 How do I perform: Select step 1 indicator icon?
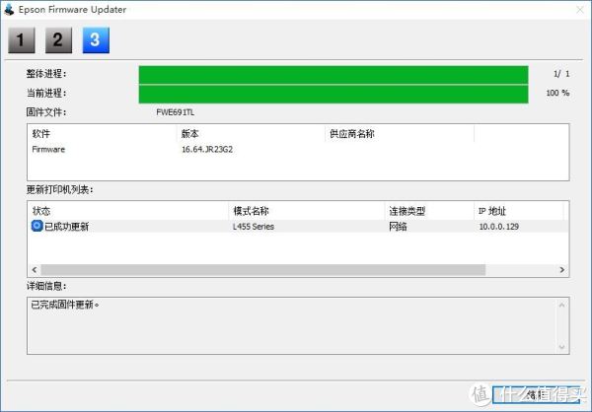(x=22, y=40)
